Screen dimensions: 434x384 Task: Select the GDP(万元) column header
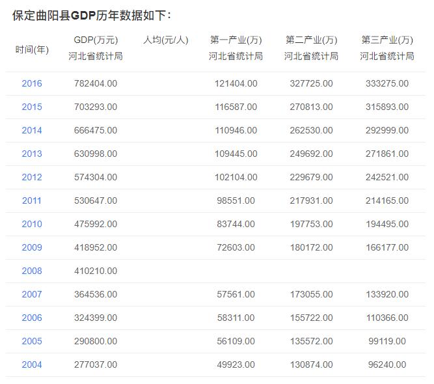tap(96, 40)
